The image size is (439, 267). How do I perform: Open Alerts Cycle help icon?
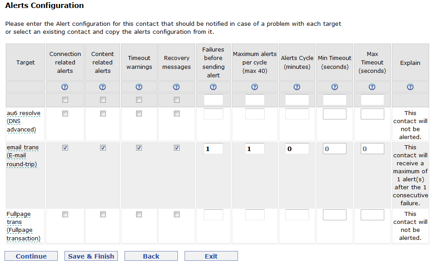click(297, 87)
